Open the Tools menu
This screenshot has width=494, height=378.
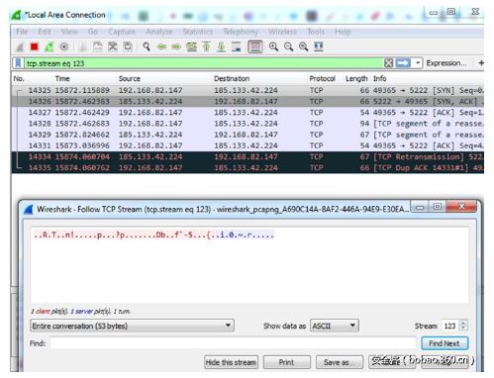(316, 32)
